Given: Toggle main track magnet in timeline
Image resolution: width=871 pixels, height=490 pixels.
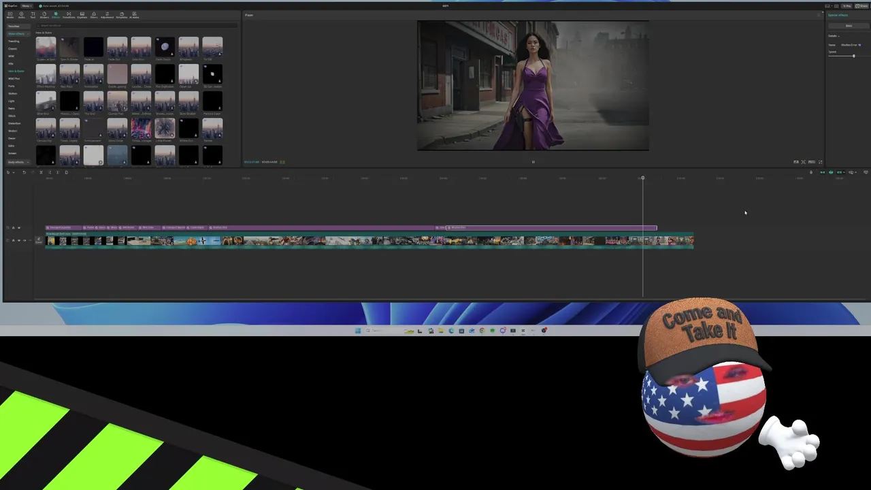Looking at the screenshot, I should click(822, 172).
